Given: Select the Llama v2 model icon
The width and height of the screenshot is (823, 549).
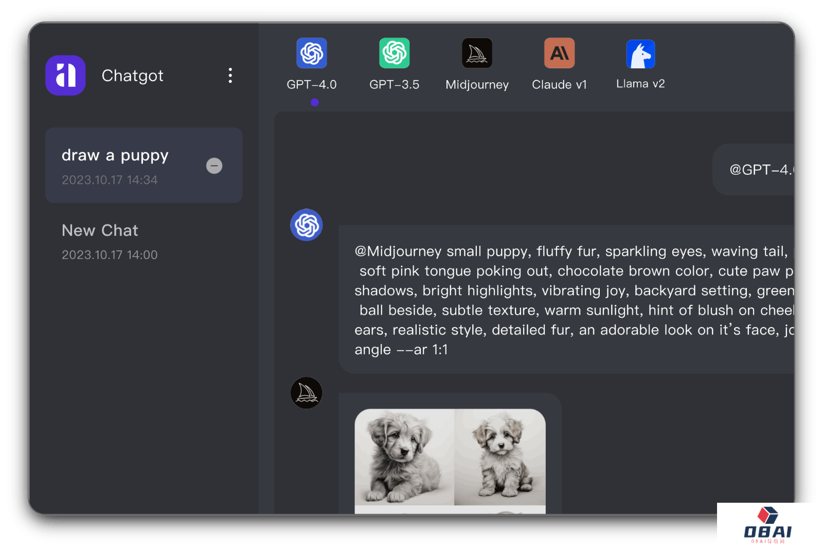Looking at the screenshot, I should (x=640, y=54).
